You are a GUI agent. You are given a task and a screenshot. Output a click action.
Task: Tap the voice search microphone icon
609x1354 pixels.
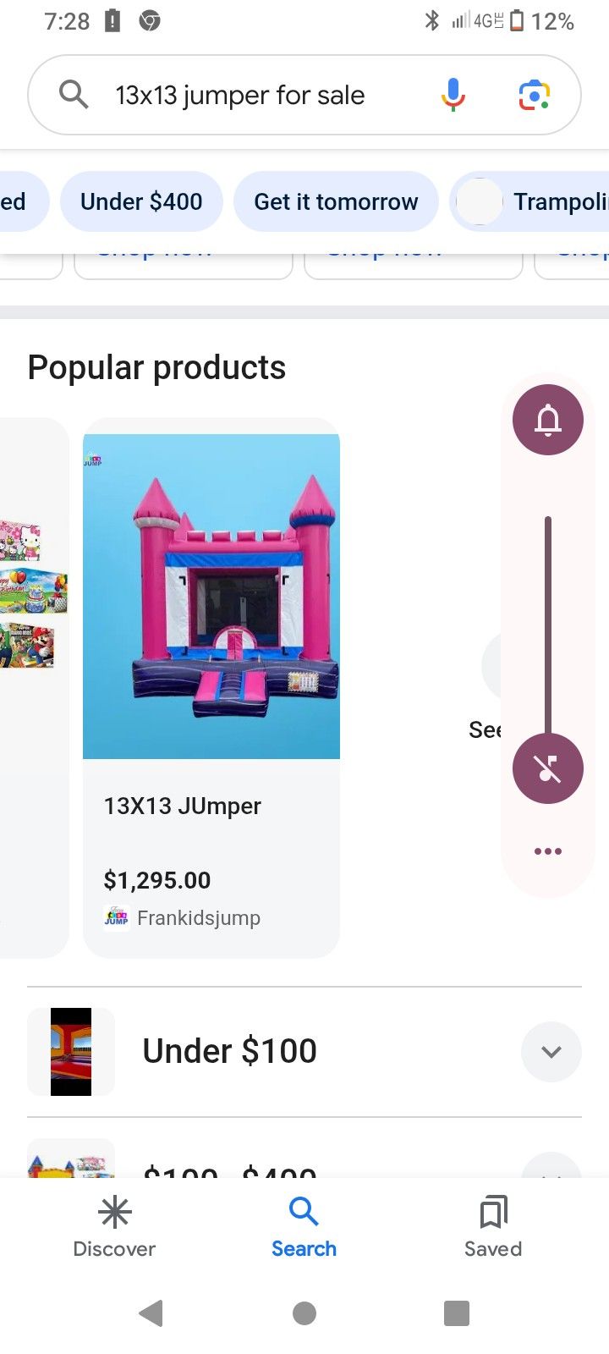pyautogui.click(x=453, y=95)
